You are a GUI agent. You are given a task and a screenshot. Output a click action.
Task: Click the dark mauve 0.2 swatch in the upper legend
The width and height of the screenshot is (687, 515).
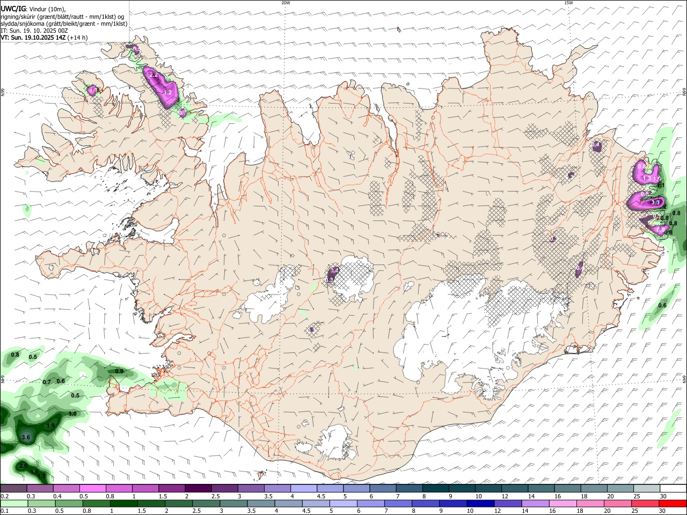(13, 489)
